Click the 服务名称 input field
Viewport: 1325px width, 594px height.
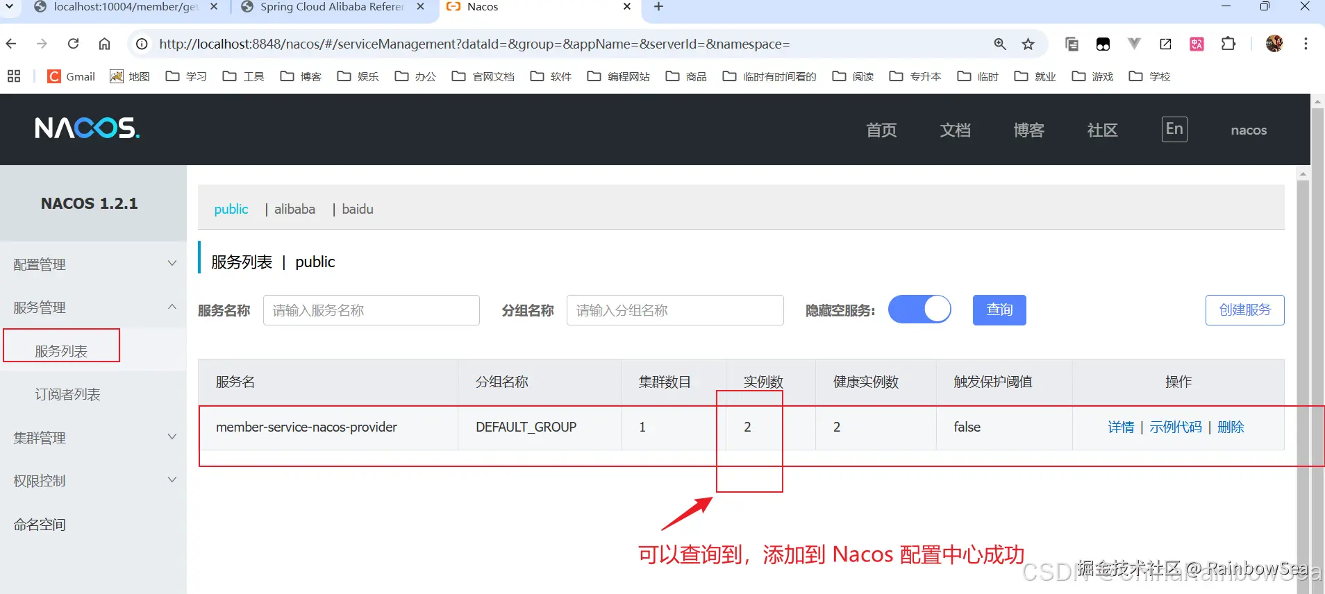[x=371, y=310]
